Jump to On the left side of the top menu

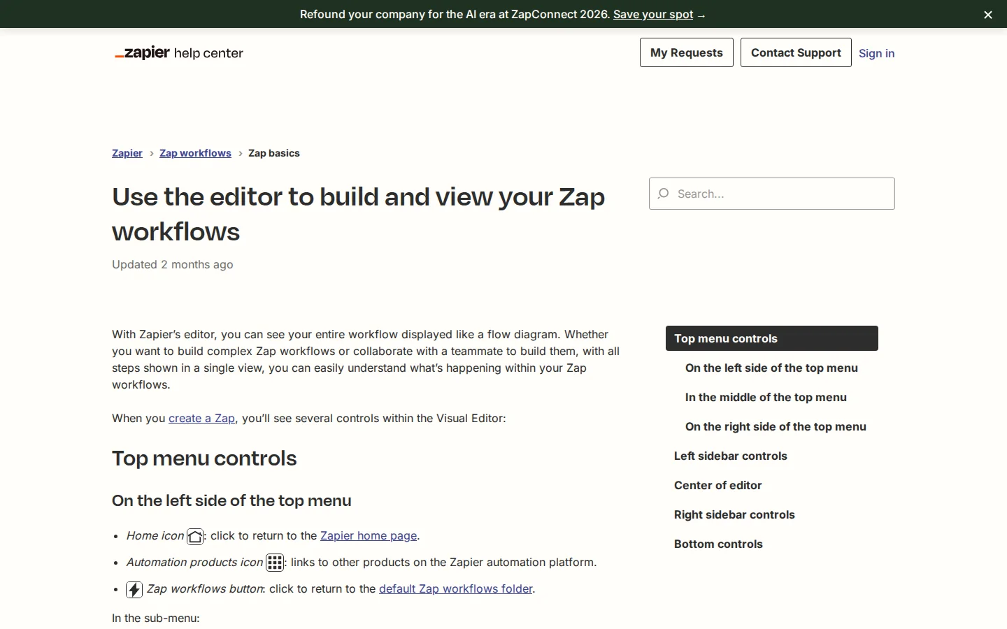pyautogui.click(x=771, y=368)
